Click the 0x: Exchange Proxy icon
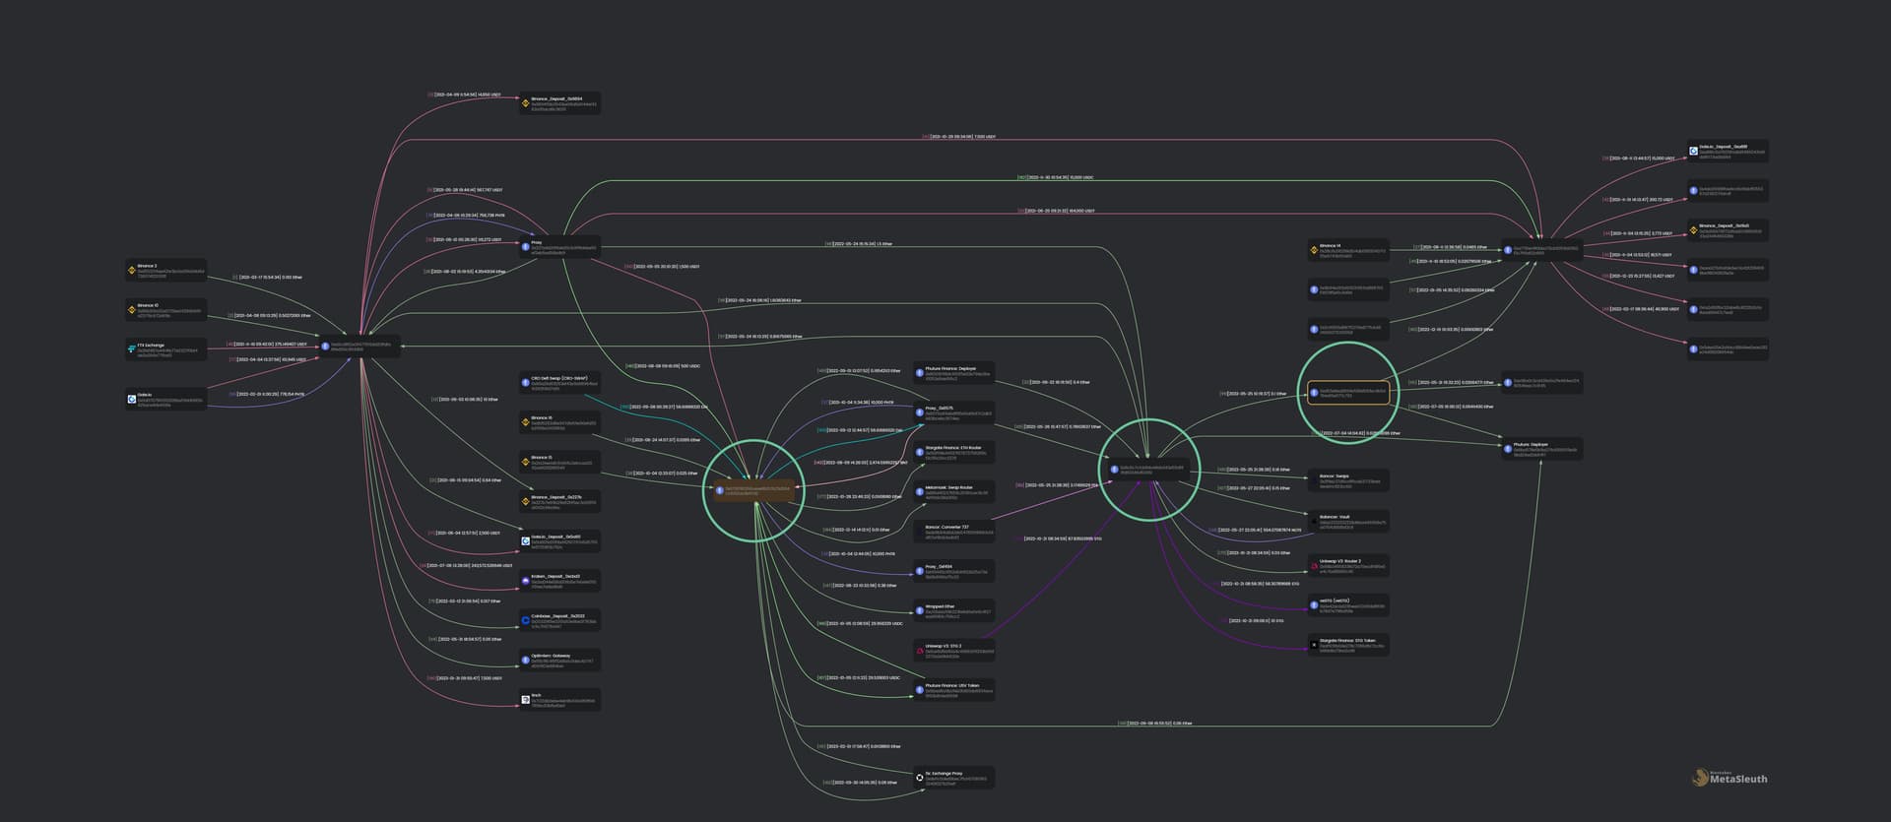Viewport: 1891px width, 822px height. point(919,778)
